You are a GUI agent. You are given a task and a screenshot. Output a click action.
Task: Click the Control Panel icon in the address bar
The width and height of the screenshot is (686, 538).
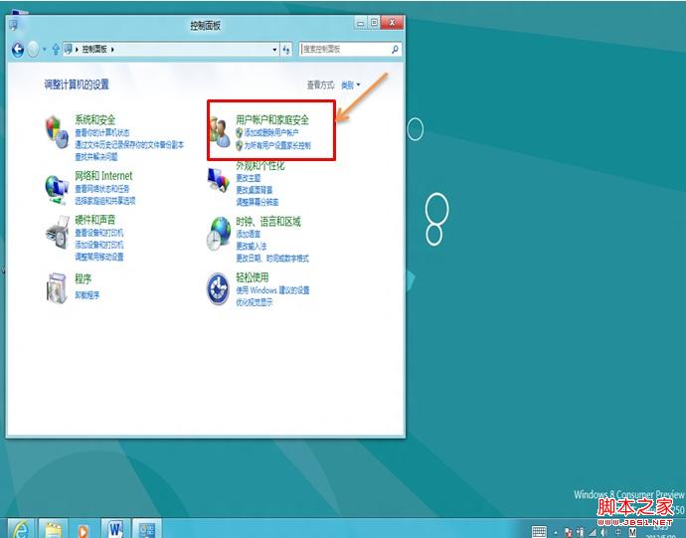pos(68,49)
